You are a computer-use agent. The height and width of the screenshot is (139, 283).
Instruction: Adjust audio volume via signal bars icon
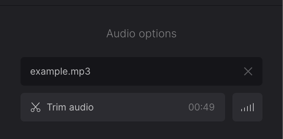coord(247,107)
